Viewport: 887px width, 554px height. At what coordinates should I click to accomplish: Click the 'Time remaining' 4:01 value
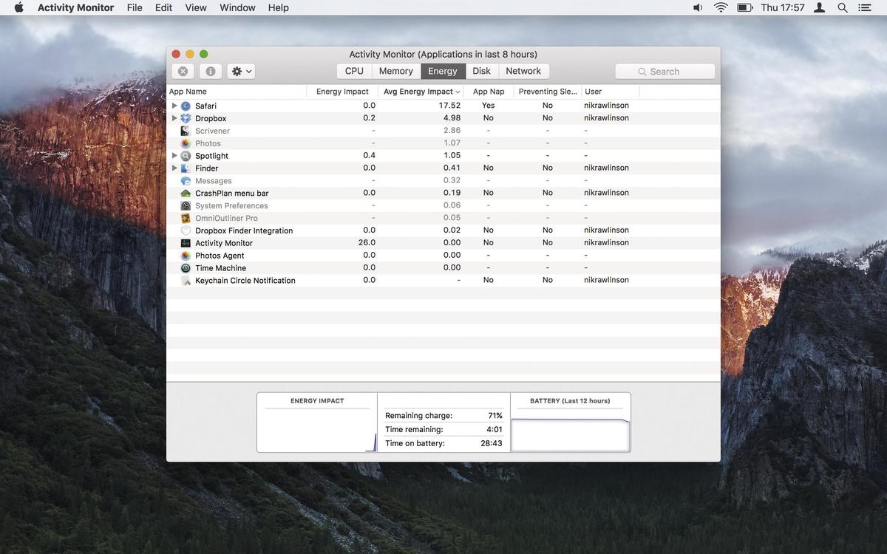tap(495, 430)
